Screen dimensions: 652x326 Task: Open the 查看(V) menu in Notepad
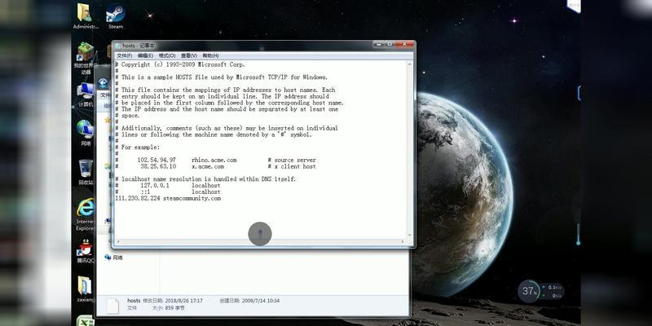click(189, 55)
